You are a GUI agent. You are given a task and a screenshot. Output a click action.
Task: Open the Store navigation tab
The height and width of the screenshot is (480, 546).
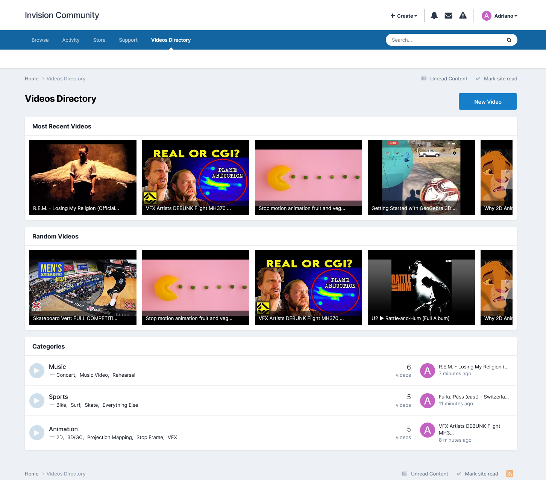click(x=99, y=40)
